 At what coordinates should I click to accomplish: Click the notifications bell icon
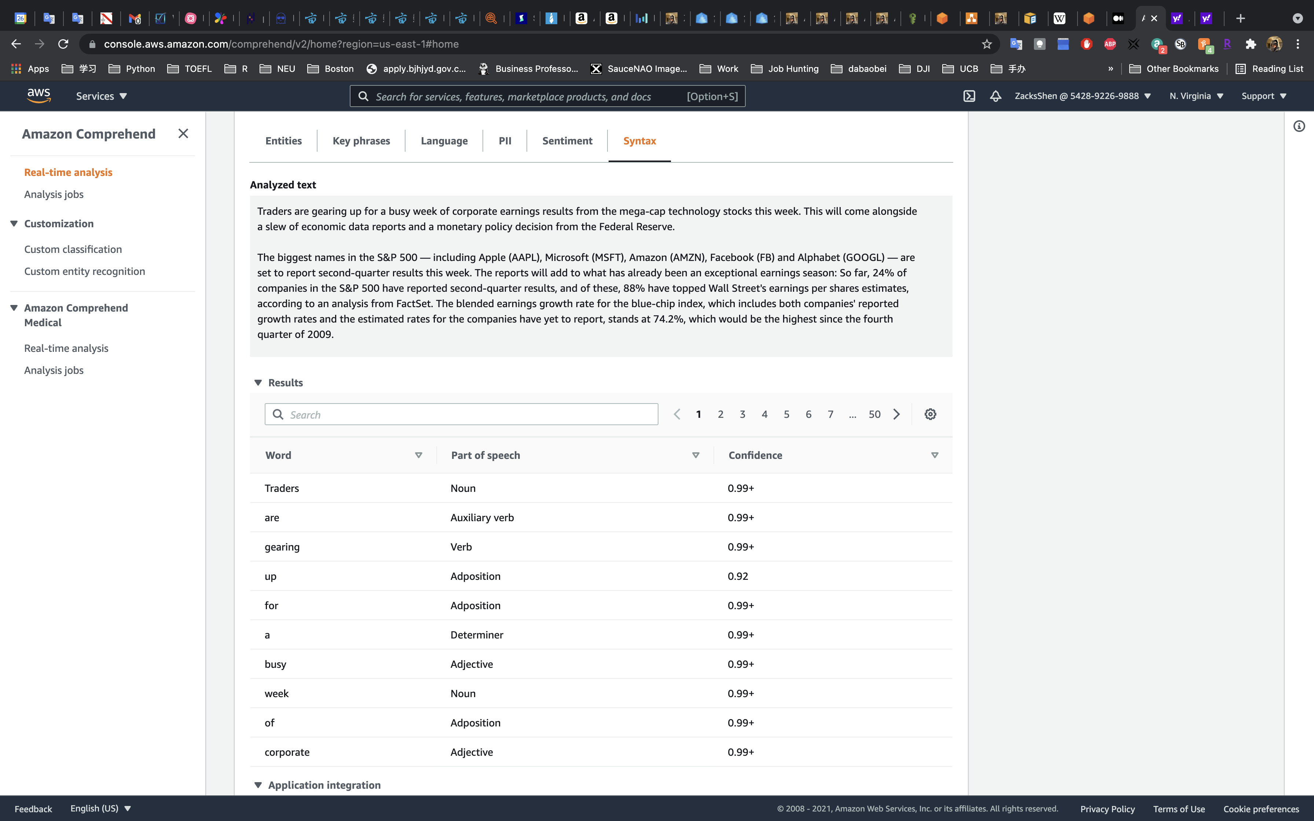[995, 96]
